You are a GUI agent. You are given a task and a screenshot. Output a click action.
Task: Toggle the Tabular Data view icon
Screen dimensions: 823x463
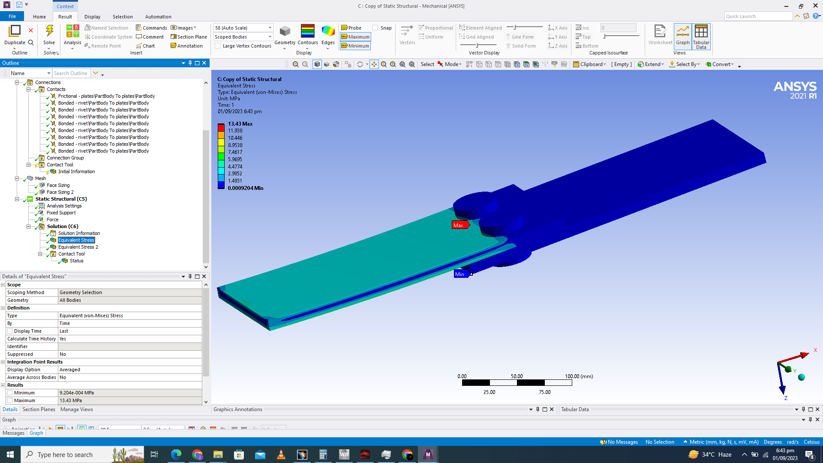(701, 36)
